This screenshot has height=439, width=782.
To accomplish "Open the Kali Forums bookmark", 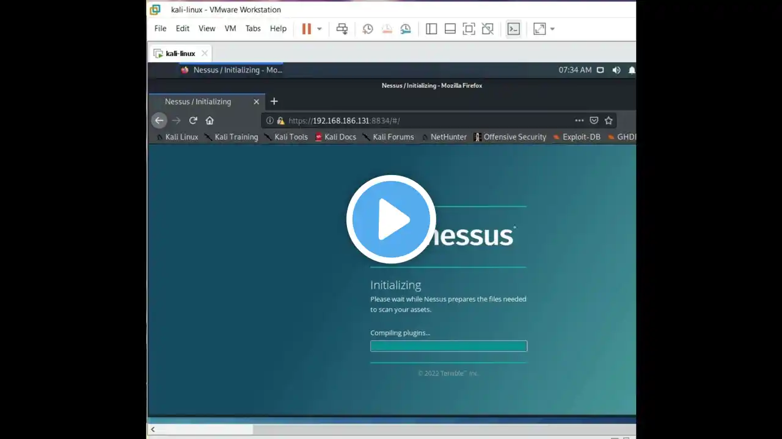I will pyautogui.click(x=388, y=137).
